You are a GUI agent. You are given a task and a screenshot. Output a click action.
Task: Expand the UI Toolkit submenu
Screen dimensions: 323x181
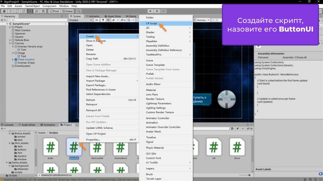coord(166,162)
